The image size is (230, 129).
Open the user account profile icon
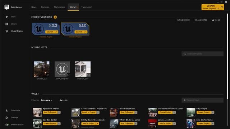7,125
